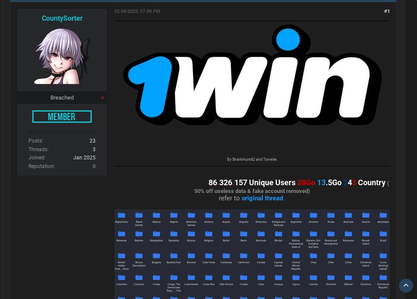Click the Cuba folder icon
Screen dimensions: 417x299
tap(261, 277)
